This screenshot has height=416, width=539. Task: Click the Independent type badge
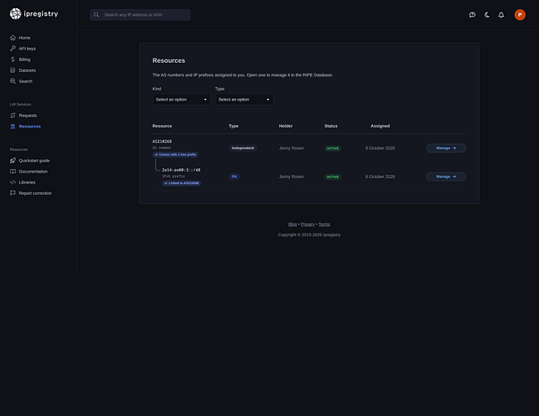(243, 148)
